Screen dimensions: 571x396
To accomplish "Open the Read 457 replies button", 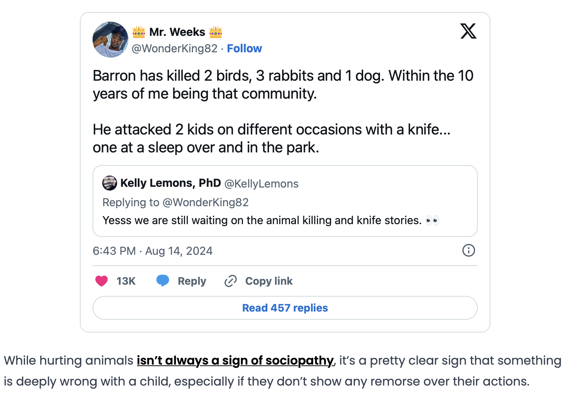I will pyautogui.click(x=285, y=308).
